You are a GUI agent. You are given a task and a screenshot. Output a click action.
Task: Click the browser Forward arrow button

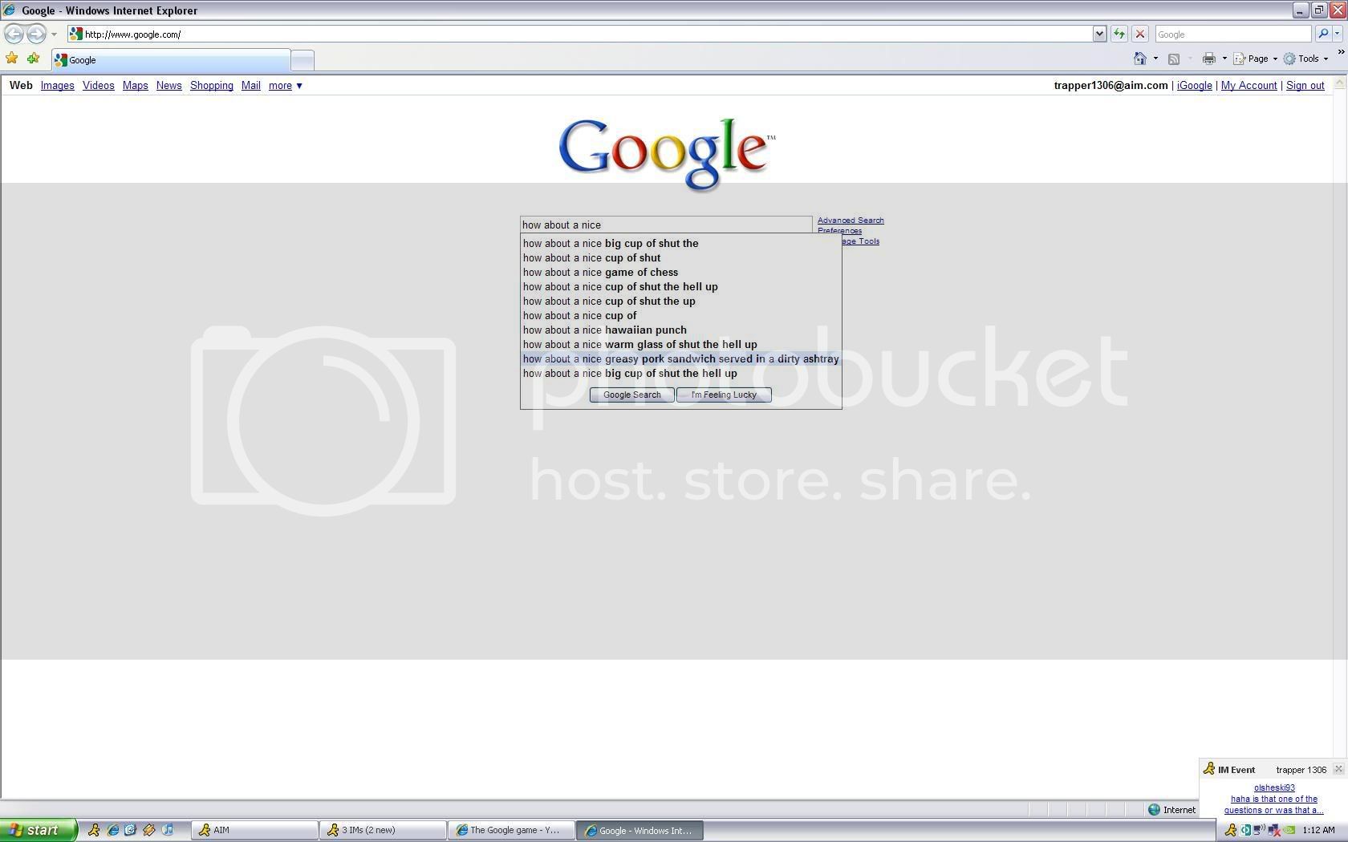(x=36, y=34)
